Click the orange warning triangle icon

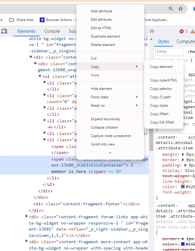(193, 31)
